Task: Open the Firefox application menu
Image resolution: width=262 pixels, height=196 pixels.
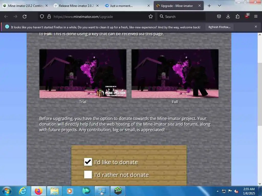Action: click(x=256, y=17)
